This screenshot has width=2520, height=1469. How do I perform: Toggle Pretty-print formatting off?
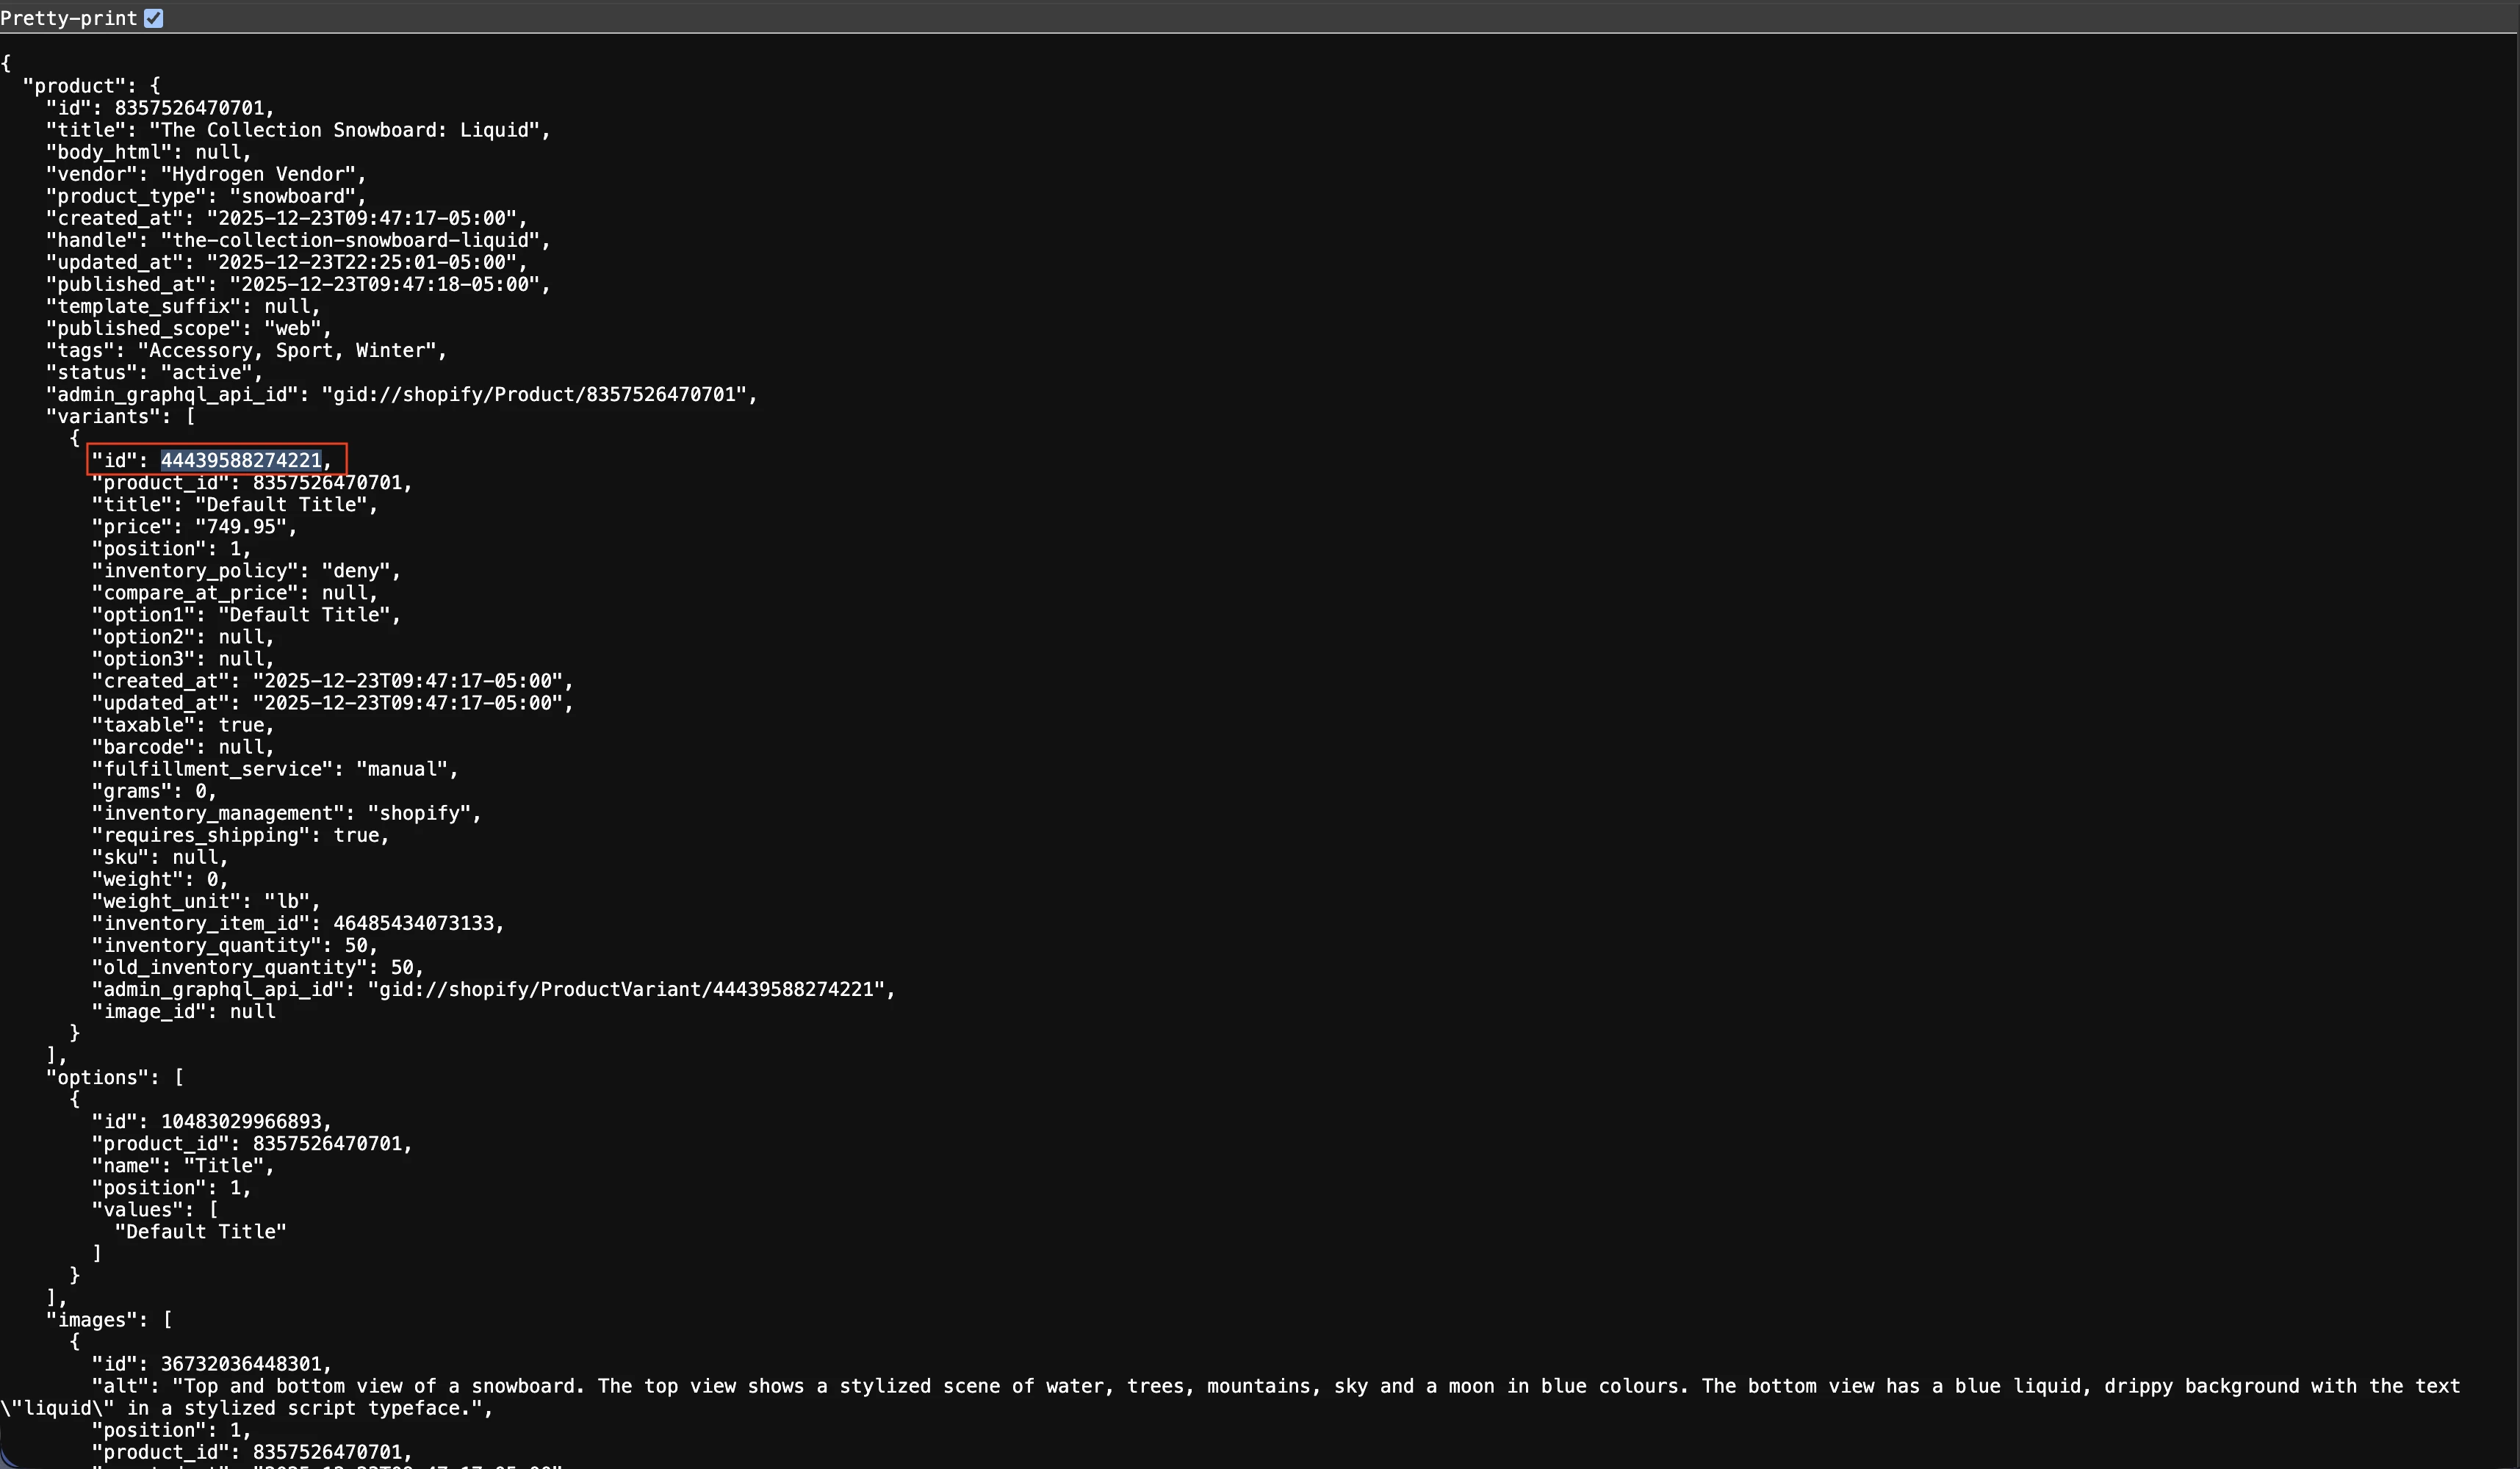point(153,17)
